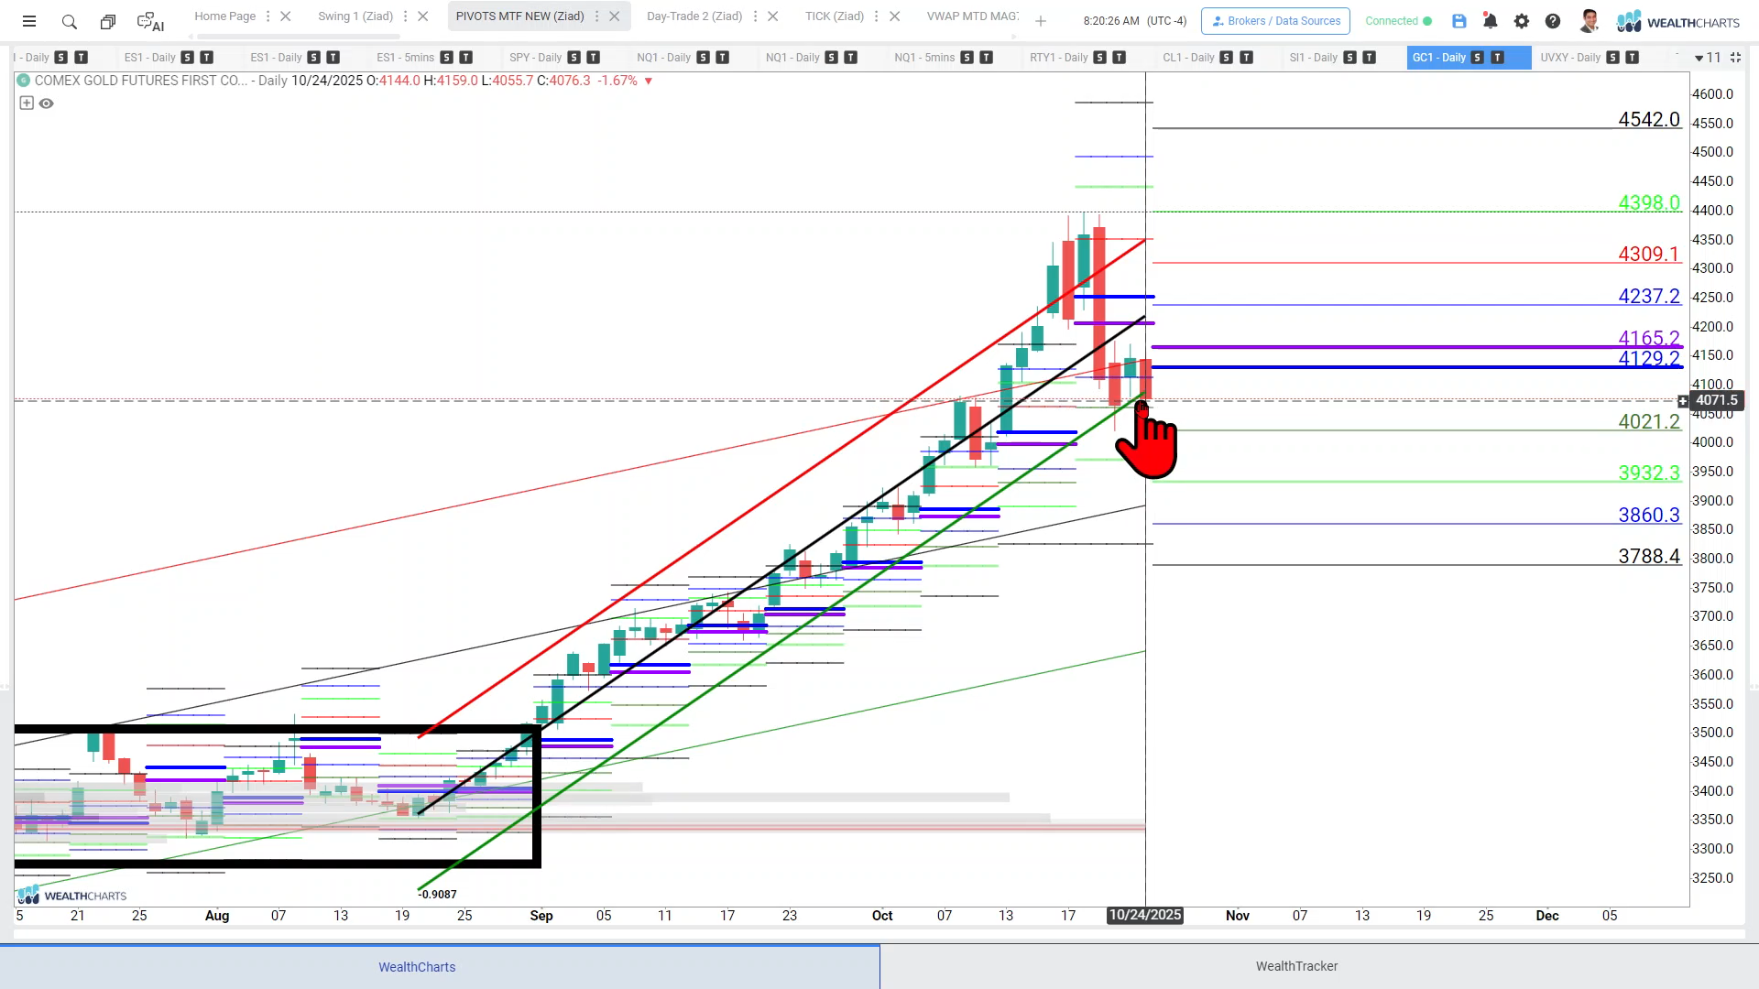The height and width of the screenshot is (989, 1759).
Task: Add a new workspace tab with plus
Action: pyautogui.click(x=1041, y=21)
